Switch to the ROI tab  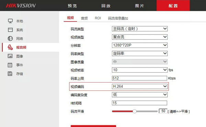(x=98, y=18)
